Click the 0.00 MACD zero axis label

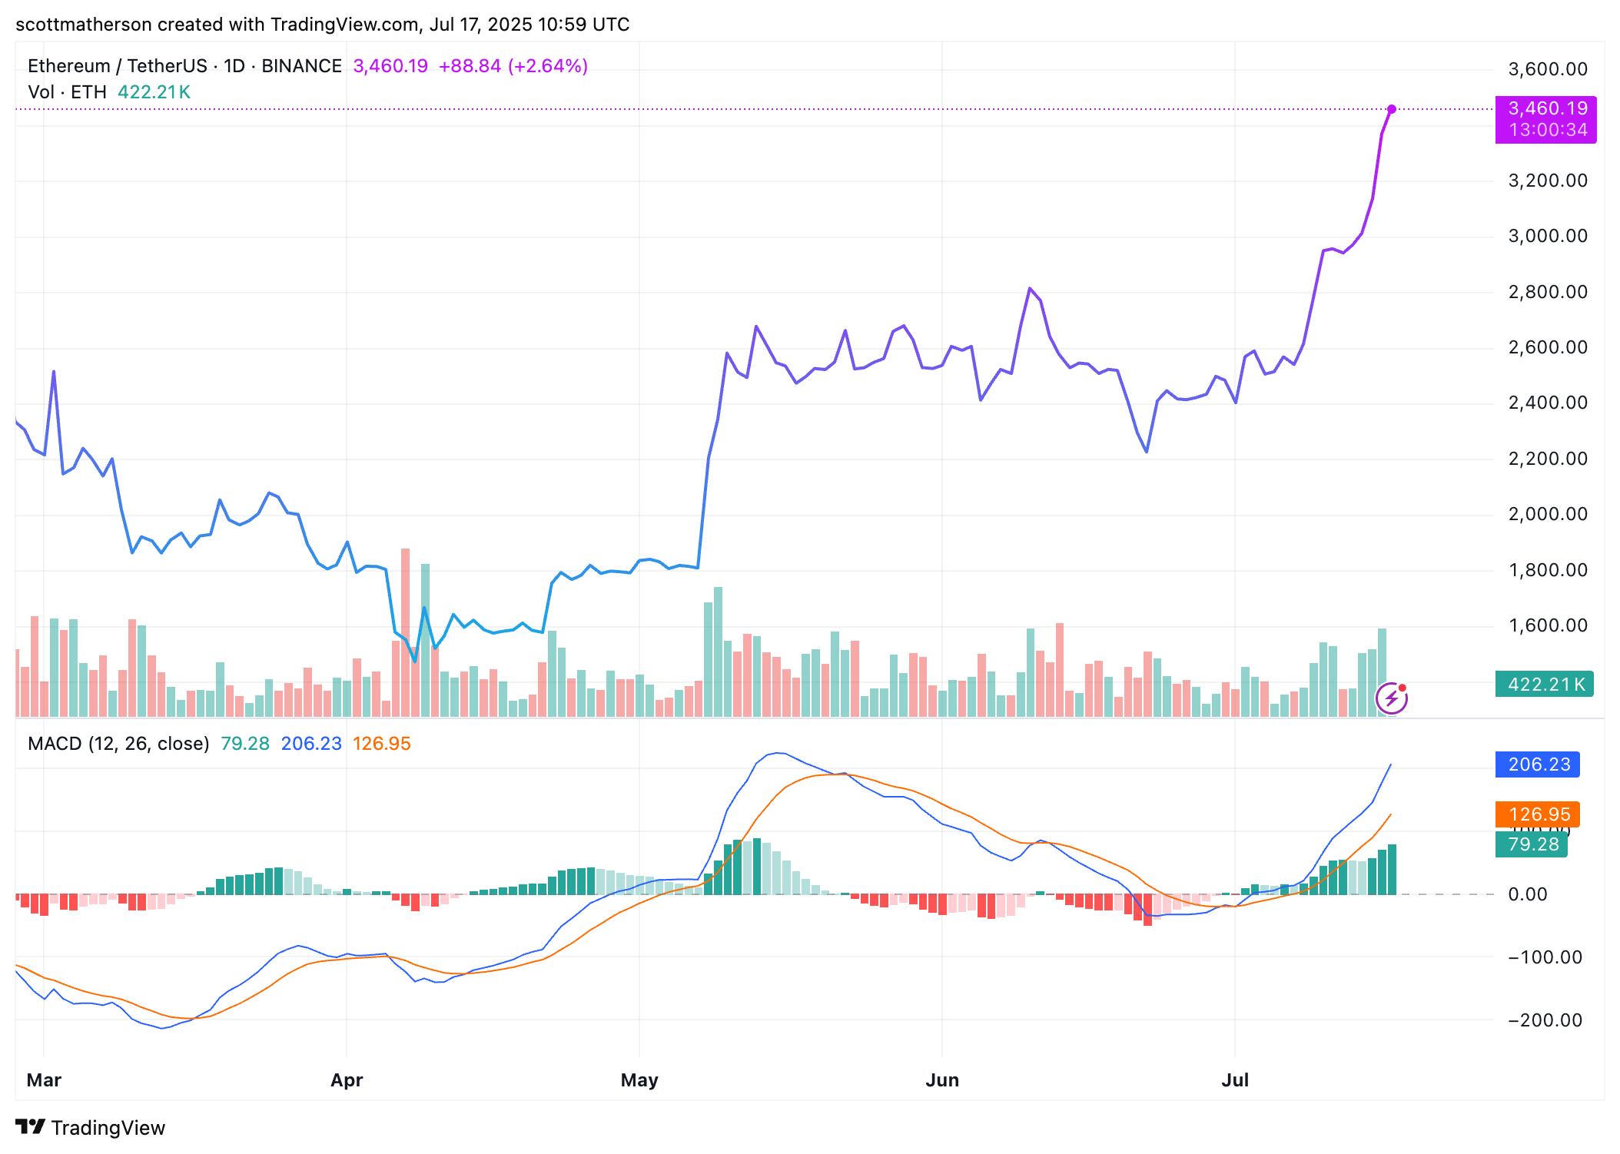[1527, 894]
